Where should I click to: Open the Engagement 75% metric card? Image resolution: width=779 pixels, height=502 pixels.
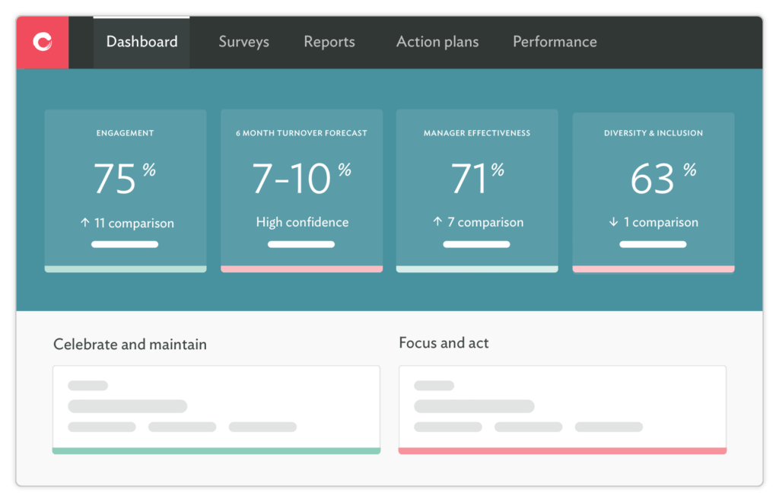[x=126, y=190]
